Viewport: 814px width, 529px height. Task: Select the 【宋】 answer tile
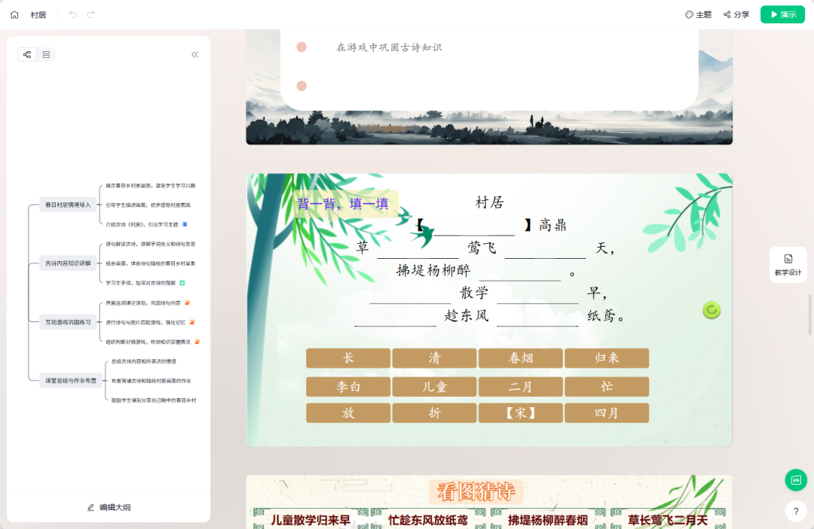point(520,412)
